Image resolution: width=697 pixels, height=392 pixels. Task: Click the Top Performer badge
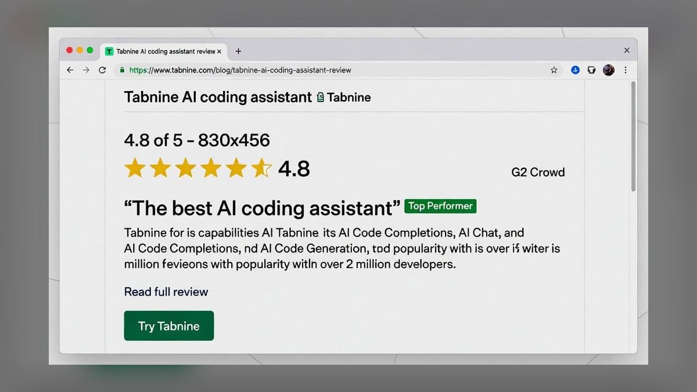441,206
